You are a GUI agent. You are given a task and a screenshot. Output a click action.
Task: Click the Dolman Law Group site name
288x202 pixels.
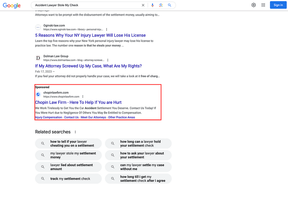pyautogui.click(x=56, y=56)
